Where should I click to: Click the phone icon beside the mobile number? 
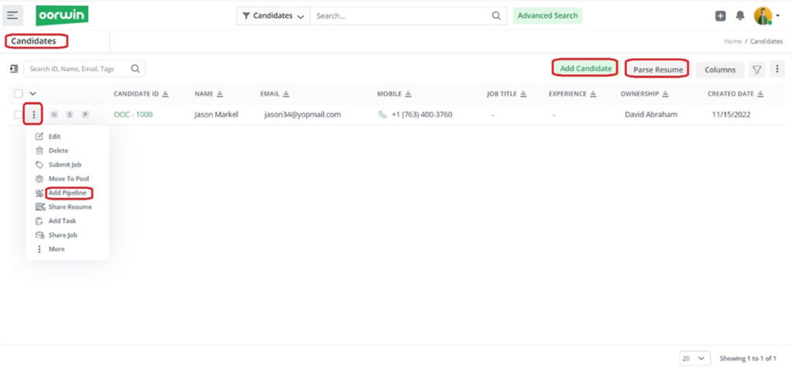point(382,115)
